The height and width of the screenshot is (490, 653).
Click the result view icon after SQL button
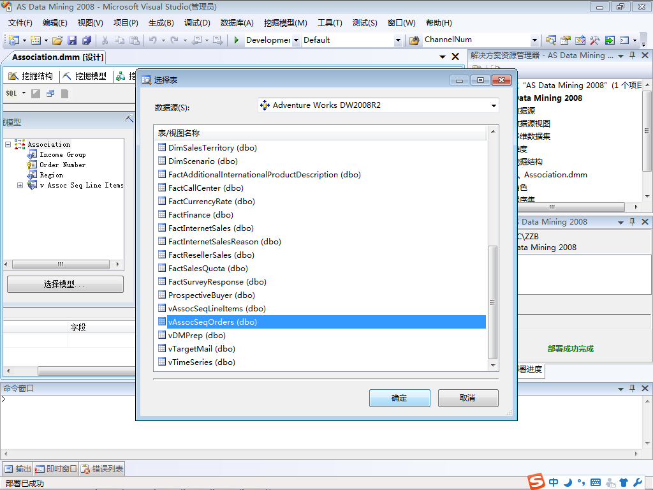(x=50, y=94)
